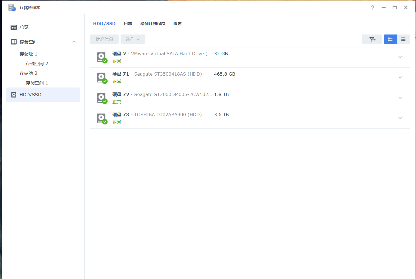416x279 pixels.
Task: Click the 硬盘 71 Seagate ST3500418AS name
Action: [x=157, y=74]
